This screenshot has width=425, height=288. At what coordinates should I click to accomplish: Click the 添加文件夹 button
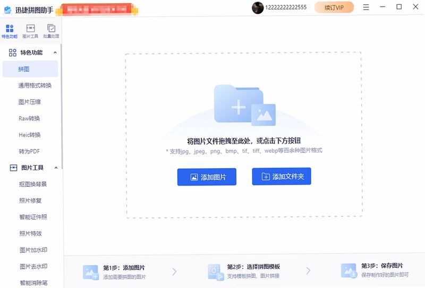pos(282,177)
